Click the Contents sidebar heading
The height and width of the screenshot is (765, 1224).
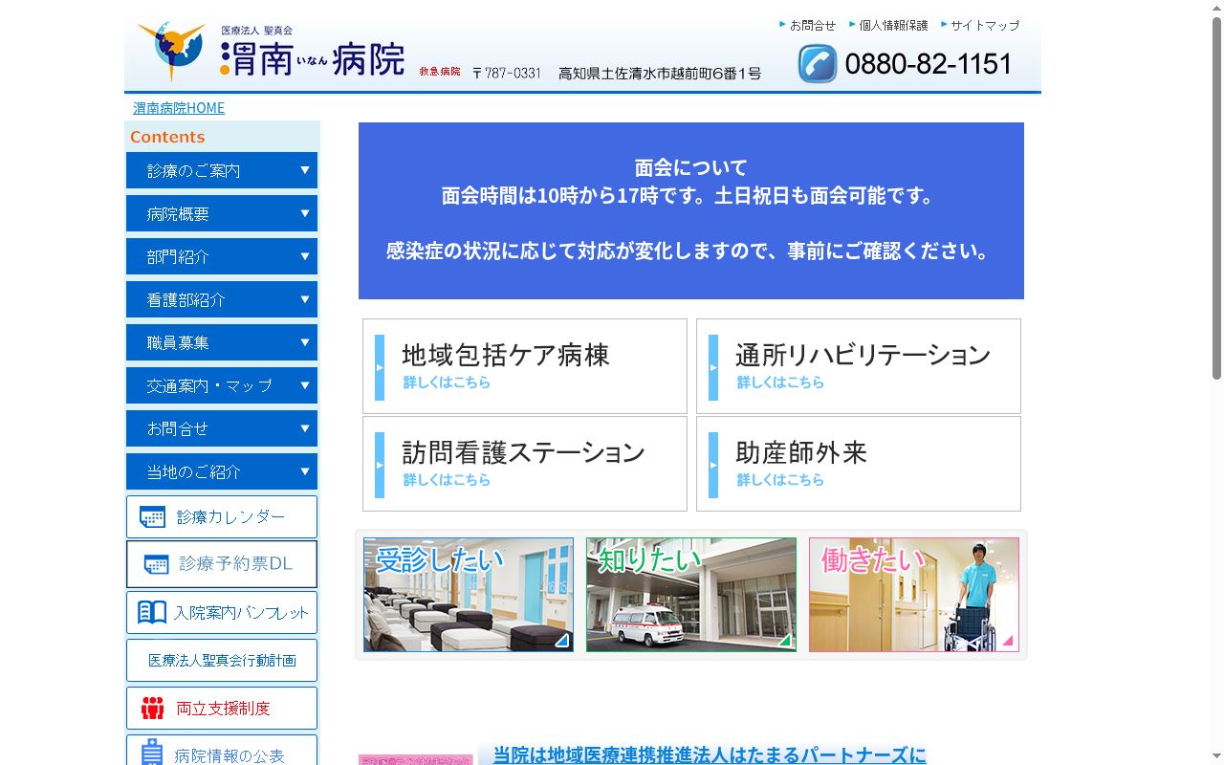pyautogui.click(x=167, y=137)
